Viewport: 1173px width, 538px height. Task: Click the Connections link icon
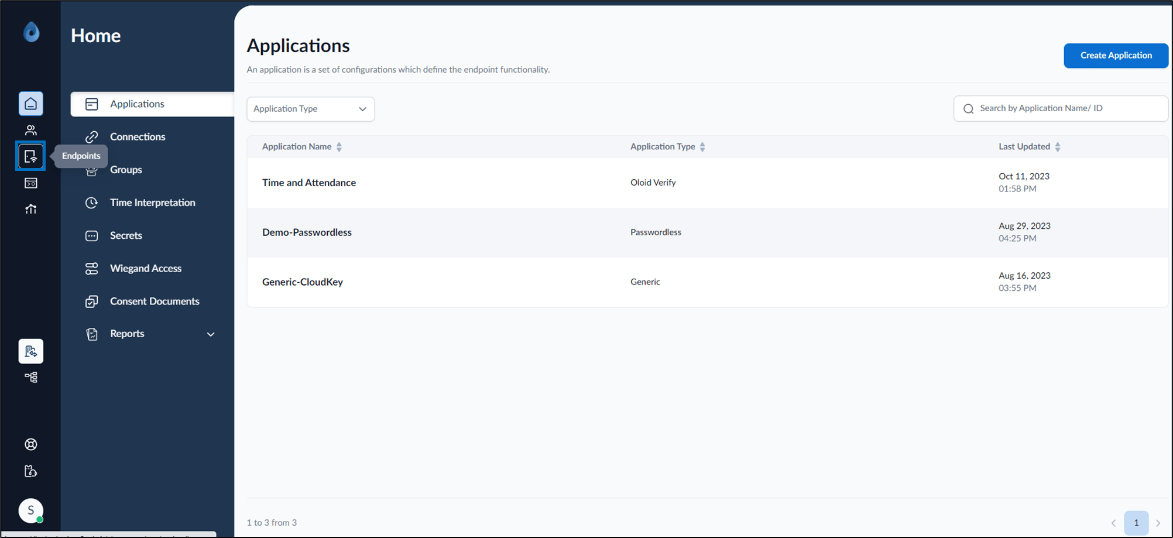click(92, 137)
